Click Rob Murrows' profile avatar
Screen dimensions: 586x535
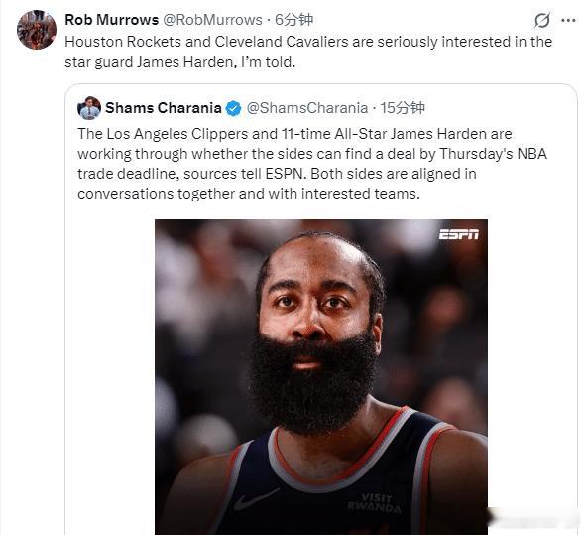tap(37, 30)
